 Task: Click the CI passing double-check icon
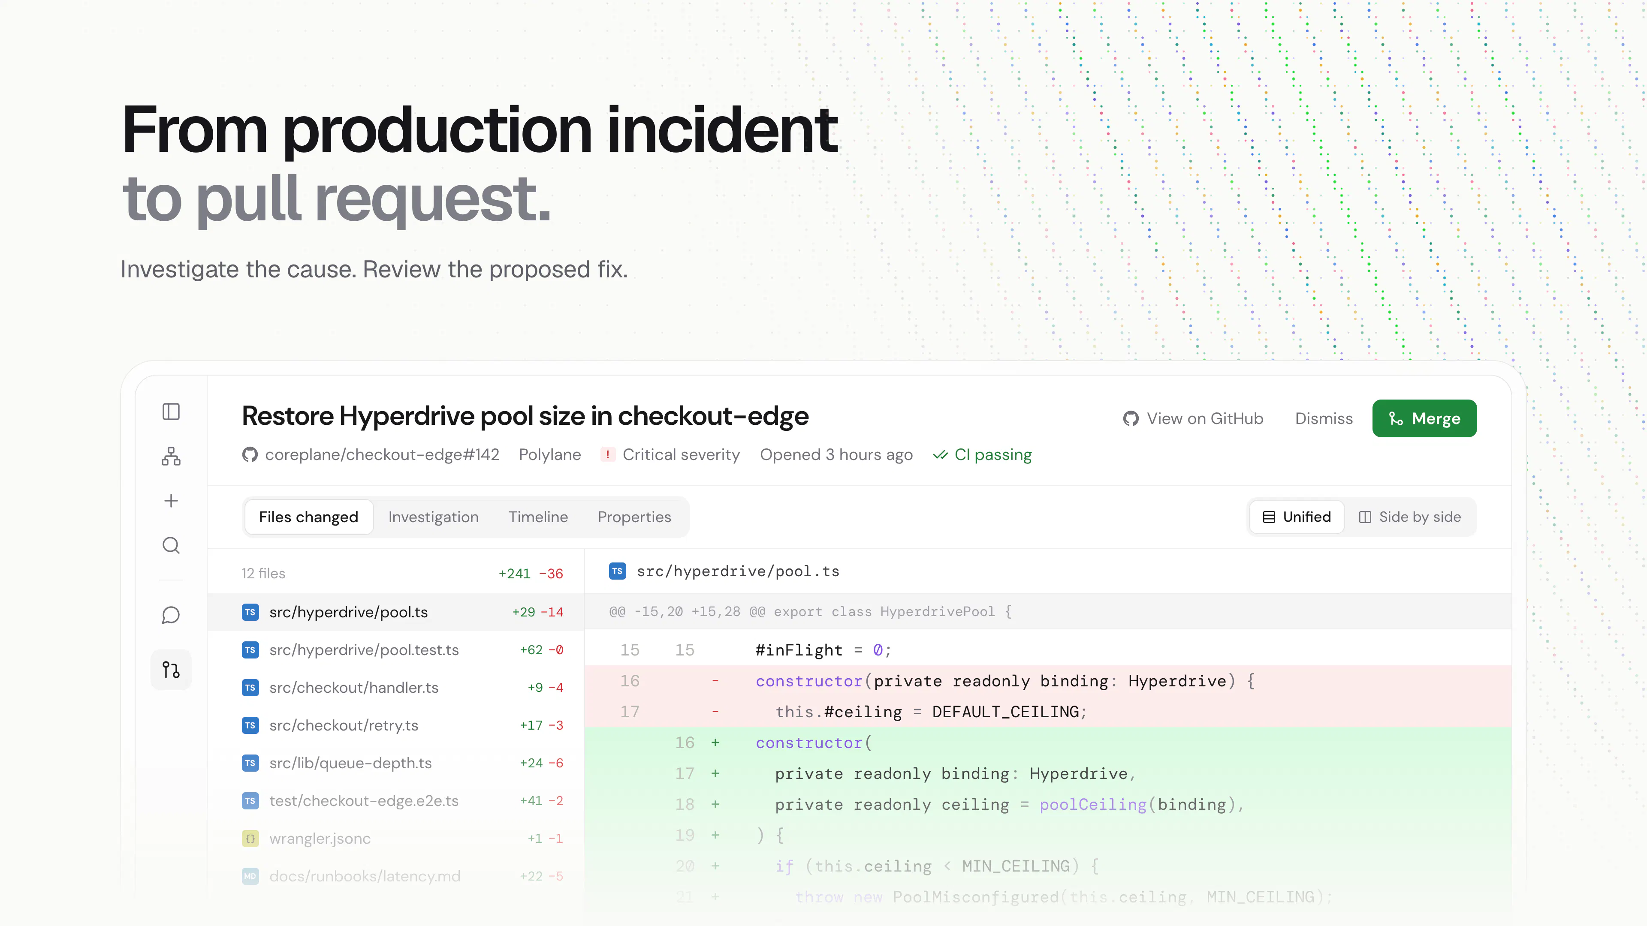[940, 455]
